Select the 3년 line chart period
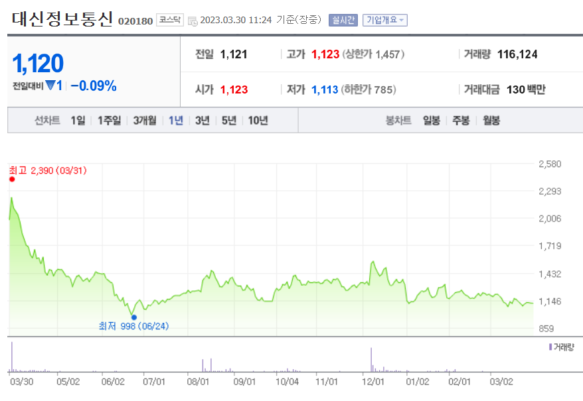Screen dimensions: 583x401 (x=203, y=121)
